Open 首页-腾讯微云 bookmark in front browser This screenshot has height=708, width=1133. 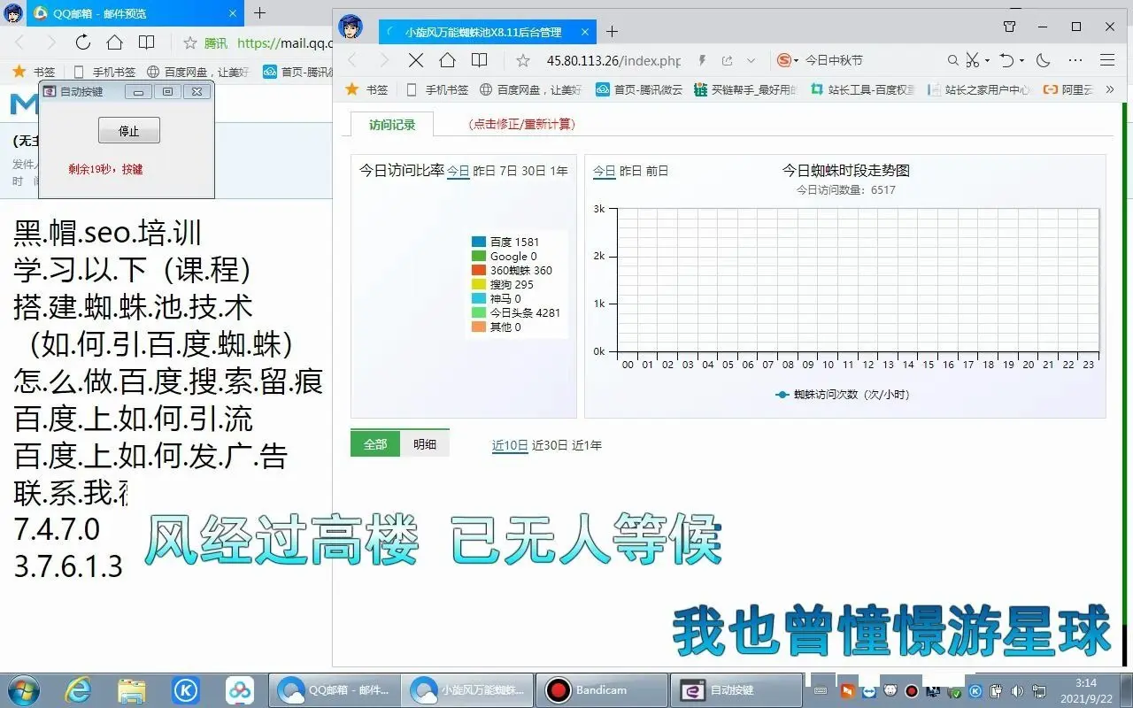pos(639,89)
